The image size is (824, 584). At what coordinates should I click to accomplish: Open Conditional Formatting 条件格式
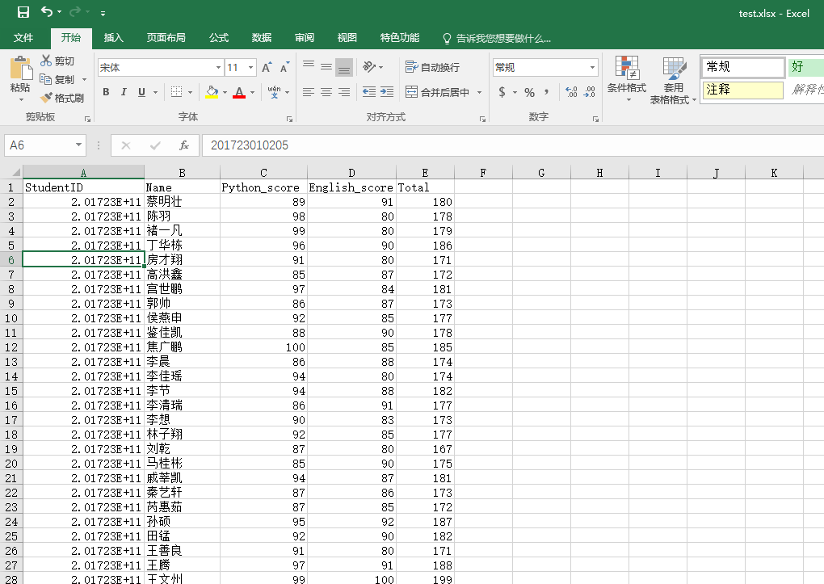pyautogui.click(x=626, y=79)
